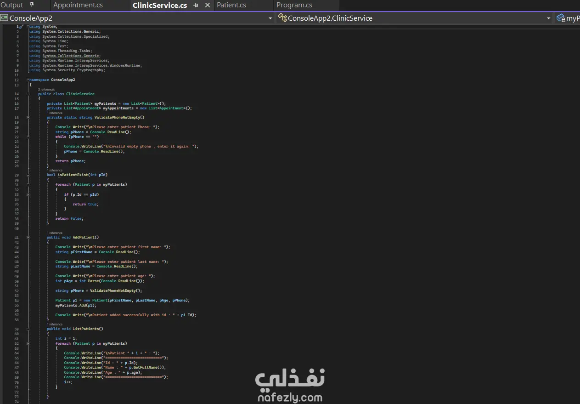Collapse the foreach block at line 62
Viewport: 580px width, 404px height.
tap(28, 343)
